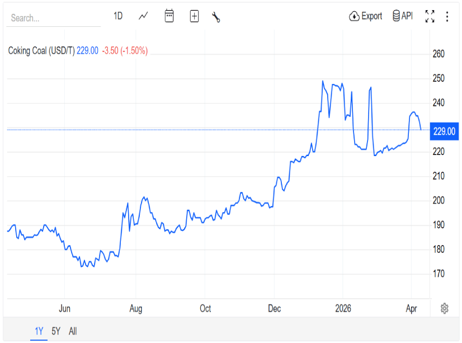Open the line chart type selector
The width and height of the screenshot is (462, 343).
144,16
